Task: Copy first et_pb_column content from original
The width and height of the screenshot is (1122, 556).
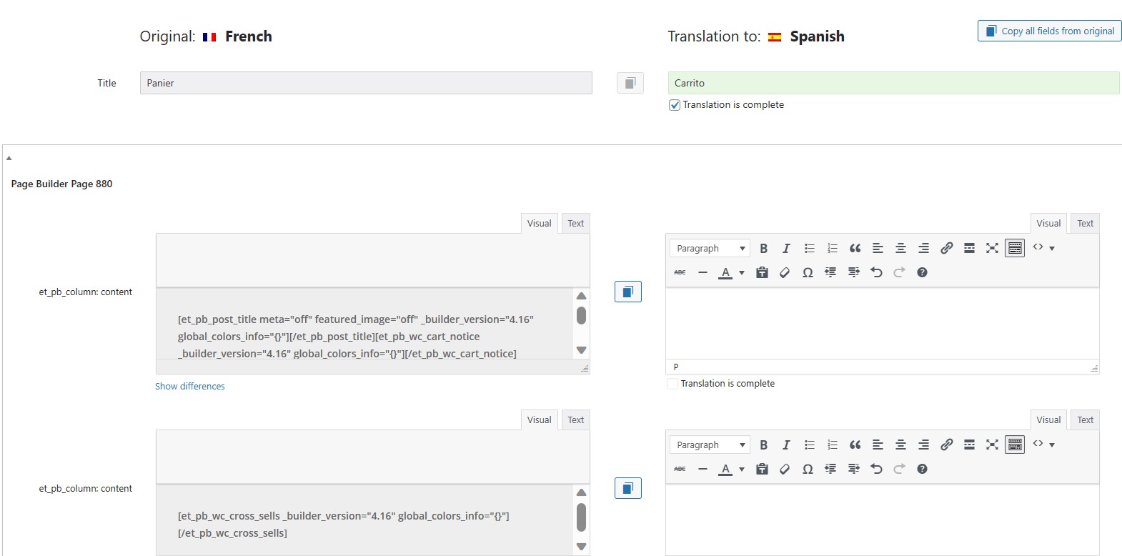Action: click(628, 292)
